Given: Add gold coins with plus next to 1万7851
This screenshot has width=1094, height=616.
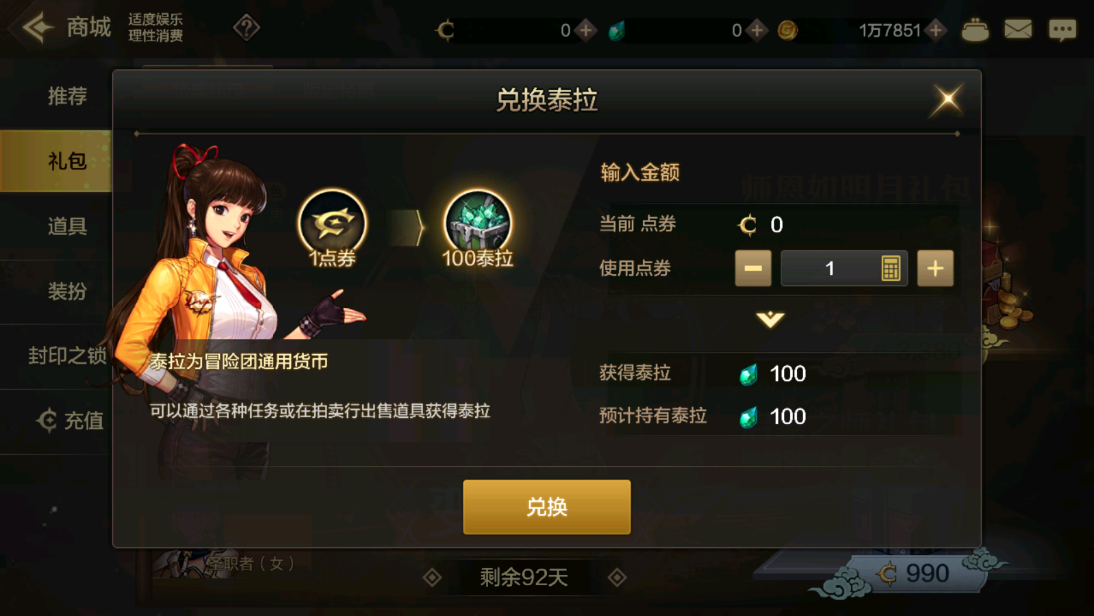Looking at the screenshot, I should coord(936,30).
